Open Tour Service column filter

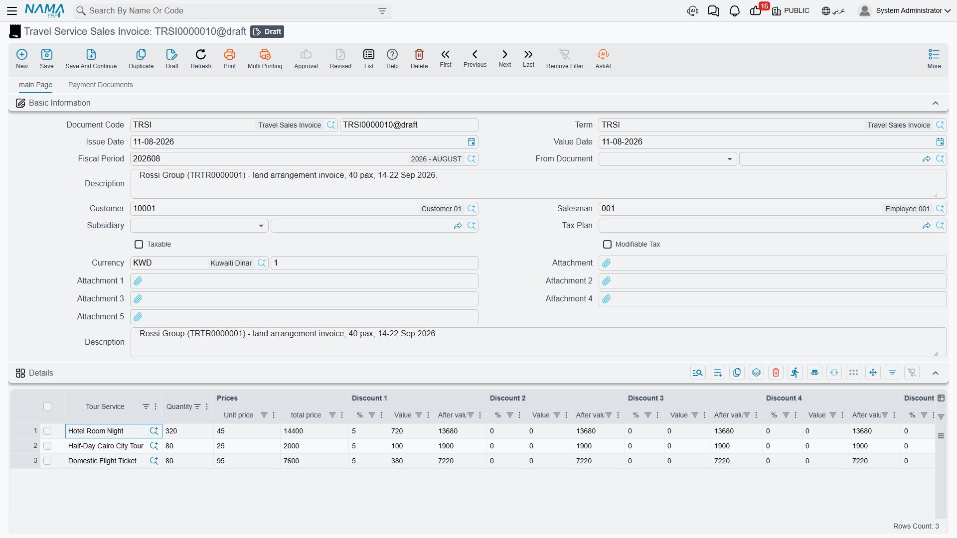tap(146, 406)
